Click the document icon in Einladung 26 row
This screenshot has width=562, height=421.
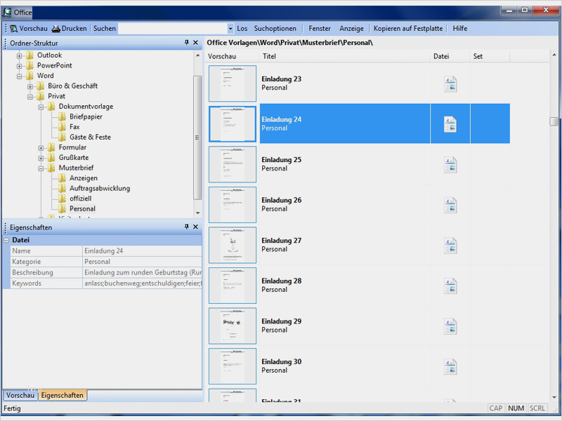(450, 205)
